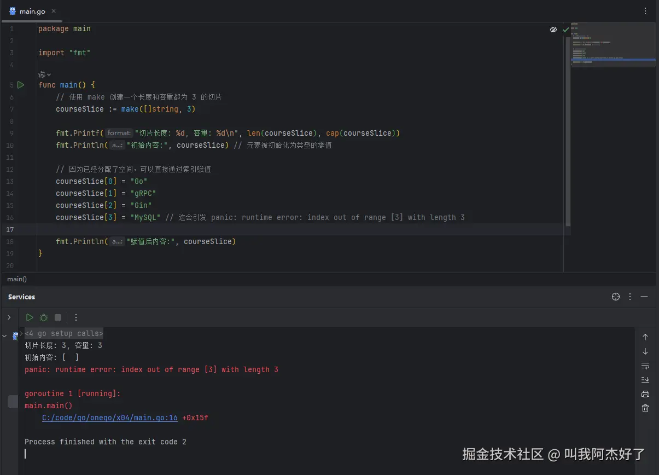Viewport: 659px width, 475px height.
Task: Click the inlay hint icon above func main
Action: tap(42, 74)
